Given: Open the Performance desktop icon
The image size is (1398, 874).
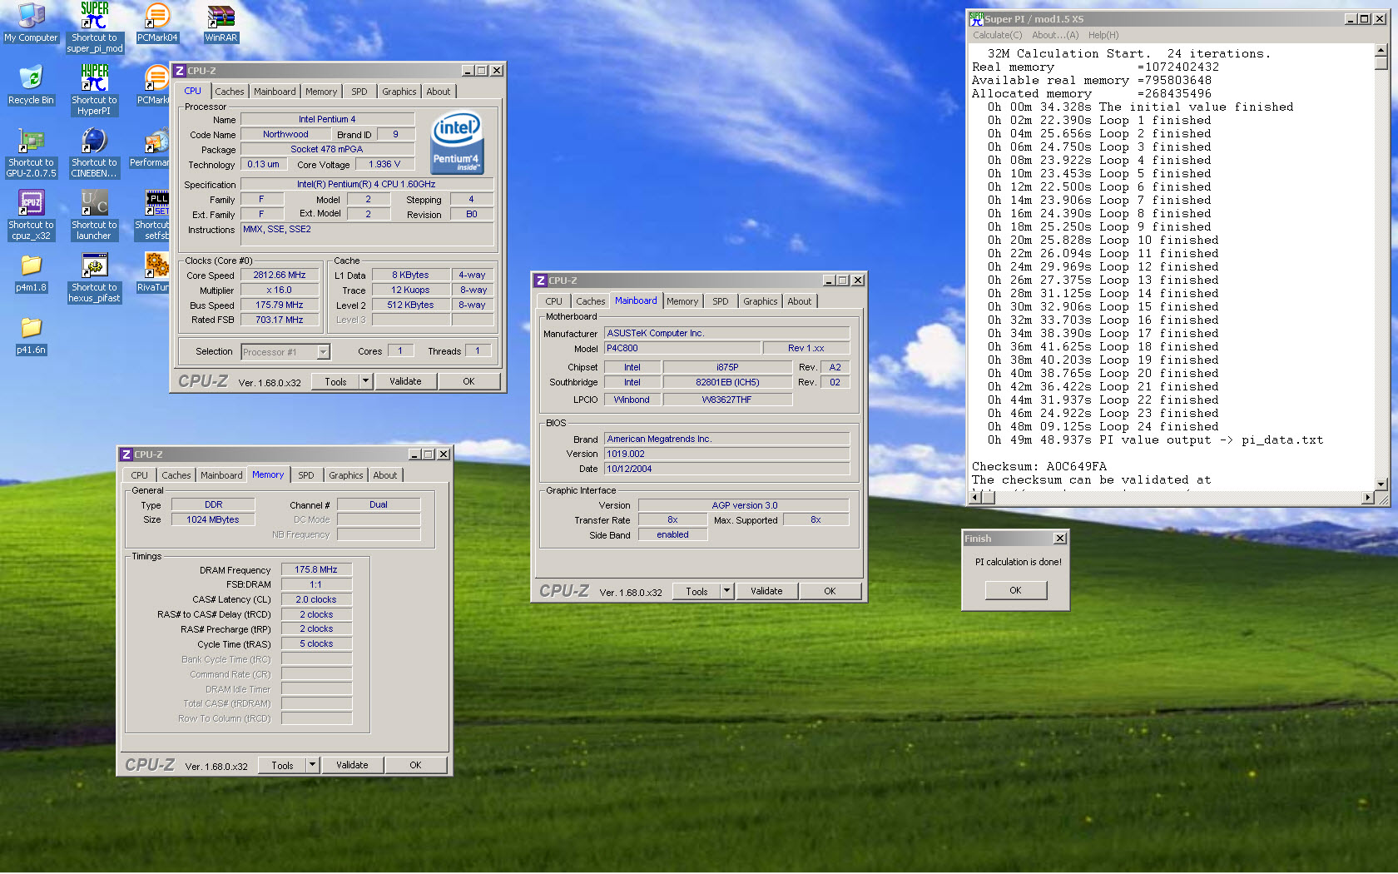Looking at the screenshot, I should coord(150,147).
